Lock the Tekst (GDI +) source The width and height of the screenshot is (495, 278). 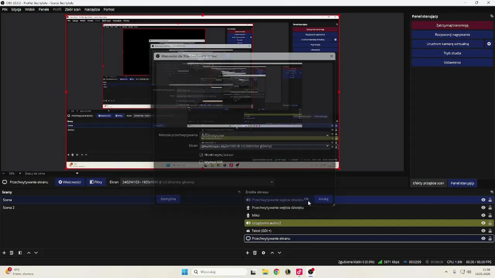click(490, 231)
